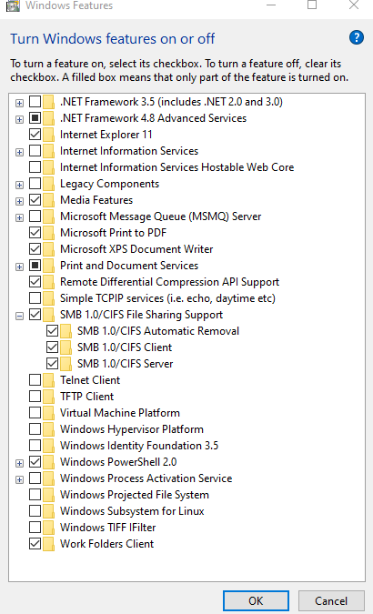373x614 pixels.
Task: Click the Windows Features title bar icon
Action: point(13,5)
